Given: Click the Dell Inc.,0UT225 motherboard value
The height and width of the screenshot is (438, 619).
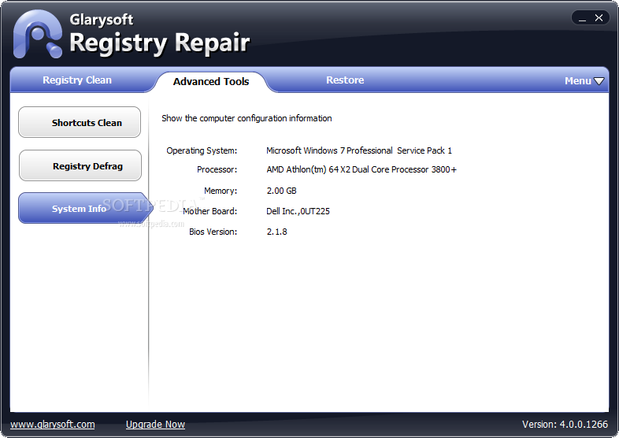Looking at the screenshot, I should click(x=298, y=211).
